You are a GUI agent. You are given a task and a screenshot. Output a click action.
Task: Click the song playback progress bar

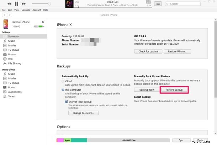pyautogui.click(x=113, y=7)
